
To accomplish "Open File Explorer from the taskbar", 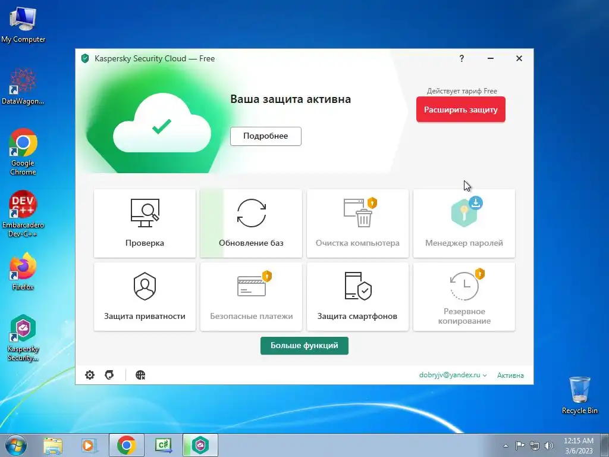I will click(53, 445).
